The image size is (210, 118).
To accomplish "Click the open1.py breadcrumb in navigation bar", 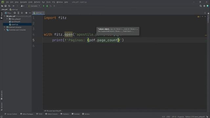I will [x=14, y=10].
